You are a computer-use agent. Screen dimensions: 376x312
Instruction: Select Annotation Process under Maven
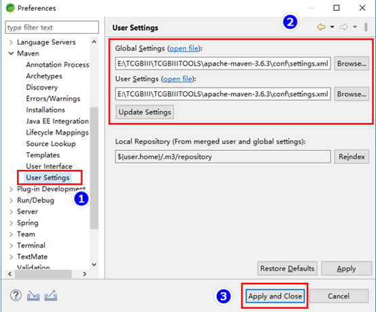[58, 65]
